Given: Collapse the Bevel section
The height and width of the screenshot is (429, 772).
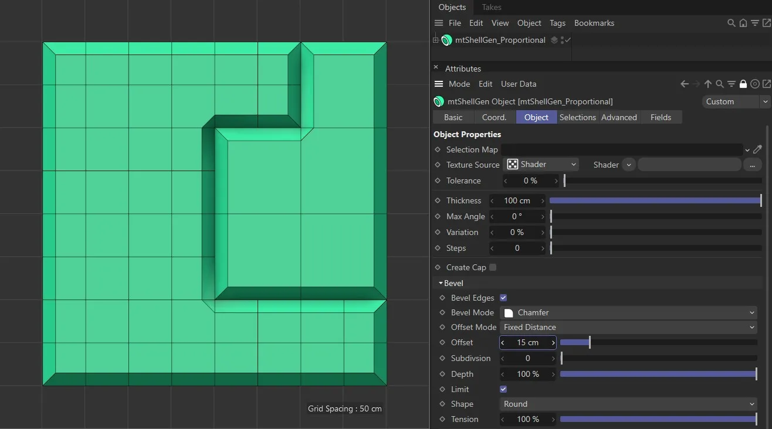Looking at the screenshot, I should [x=441, y=283].
